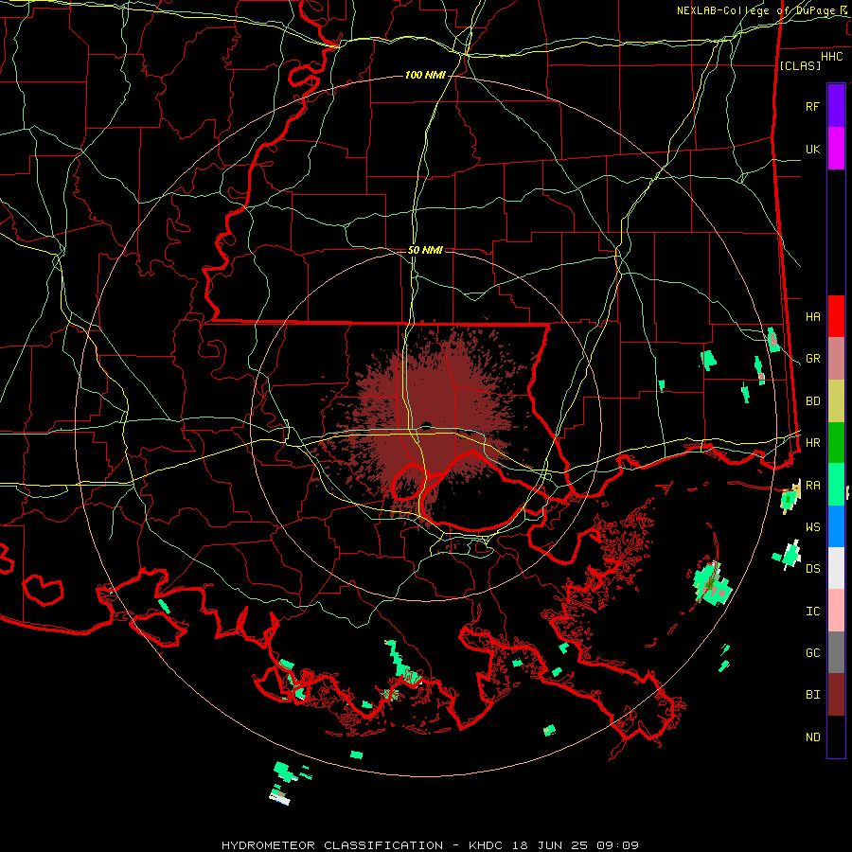Click the red HA legend color swatch

point(836,316)
